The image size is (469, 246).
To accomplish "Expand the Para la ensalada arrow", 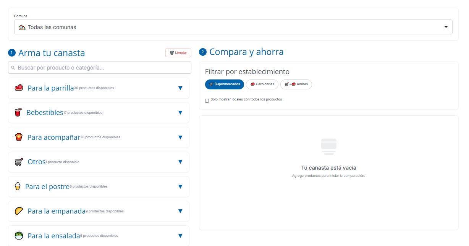I will coord(180,236).
